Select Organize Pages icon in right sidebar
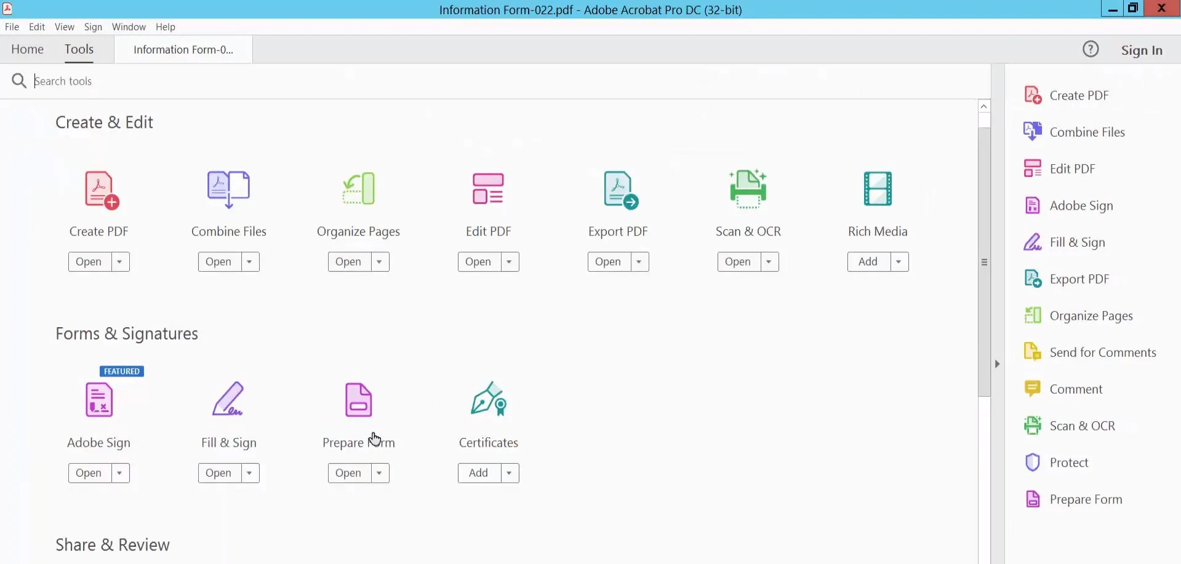Screen dimensions: 1181x564 point(1033,316)
